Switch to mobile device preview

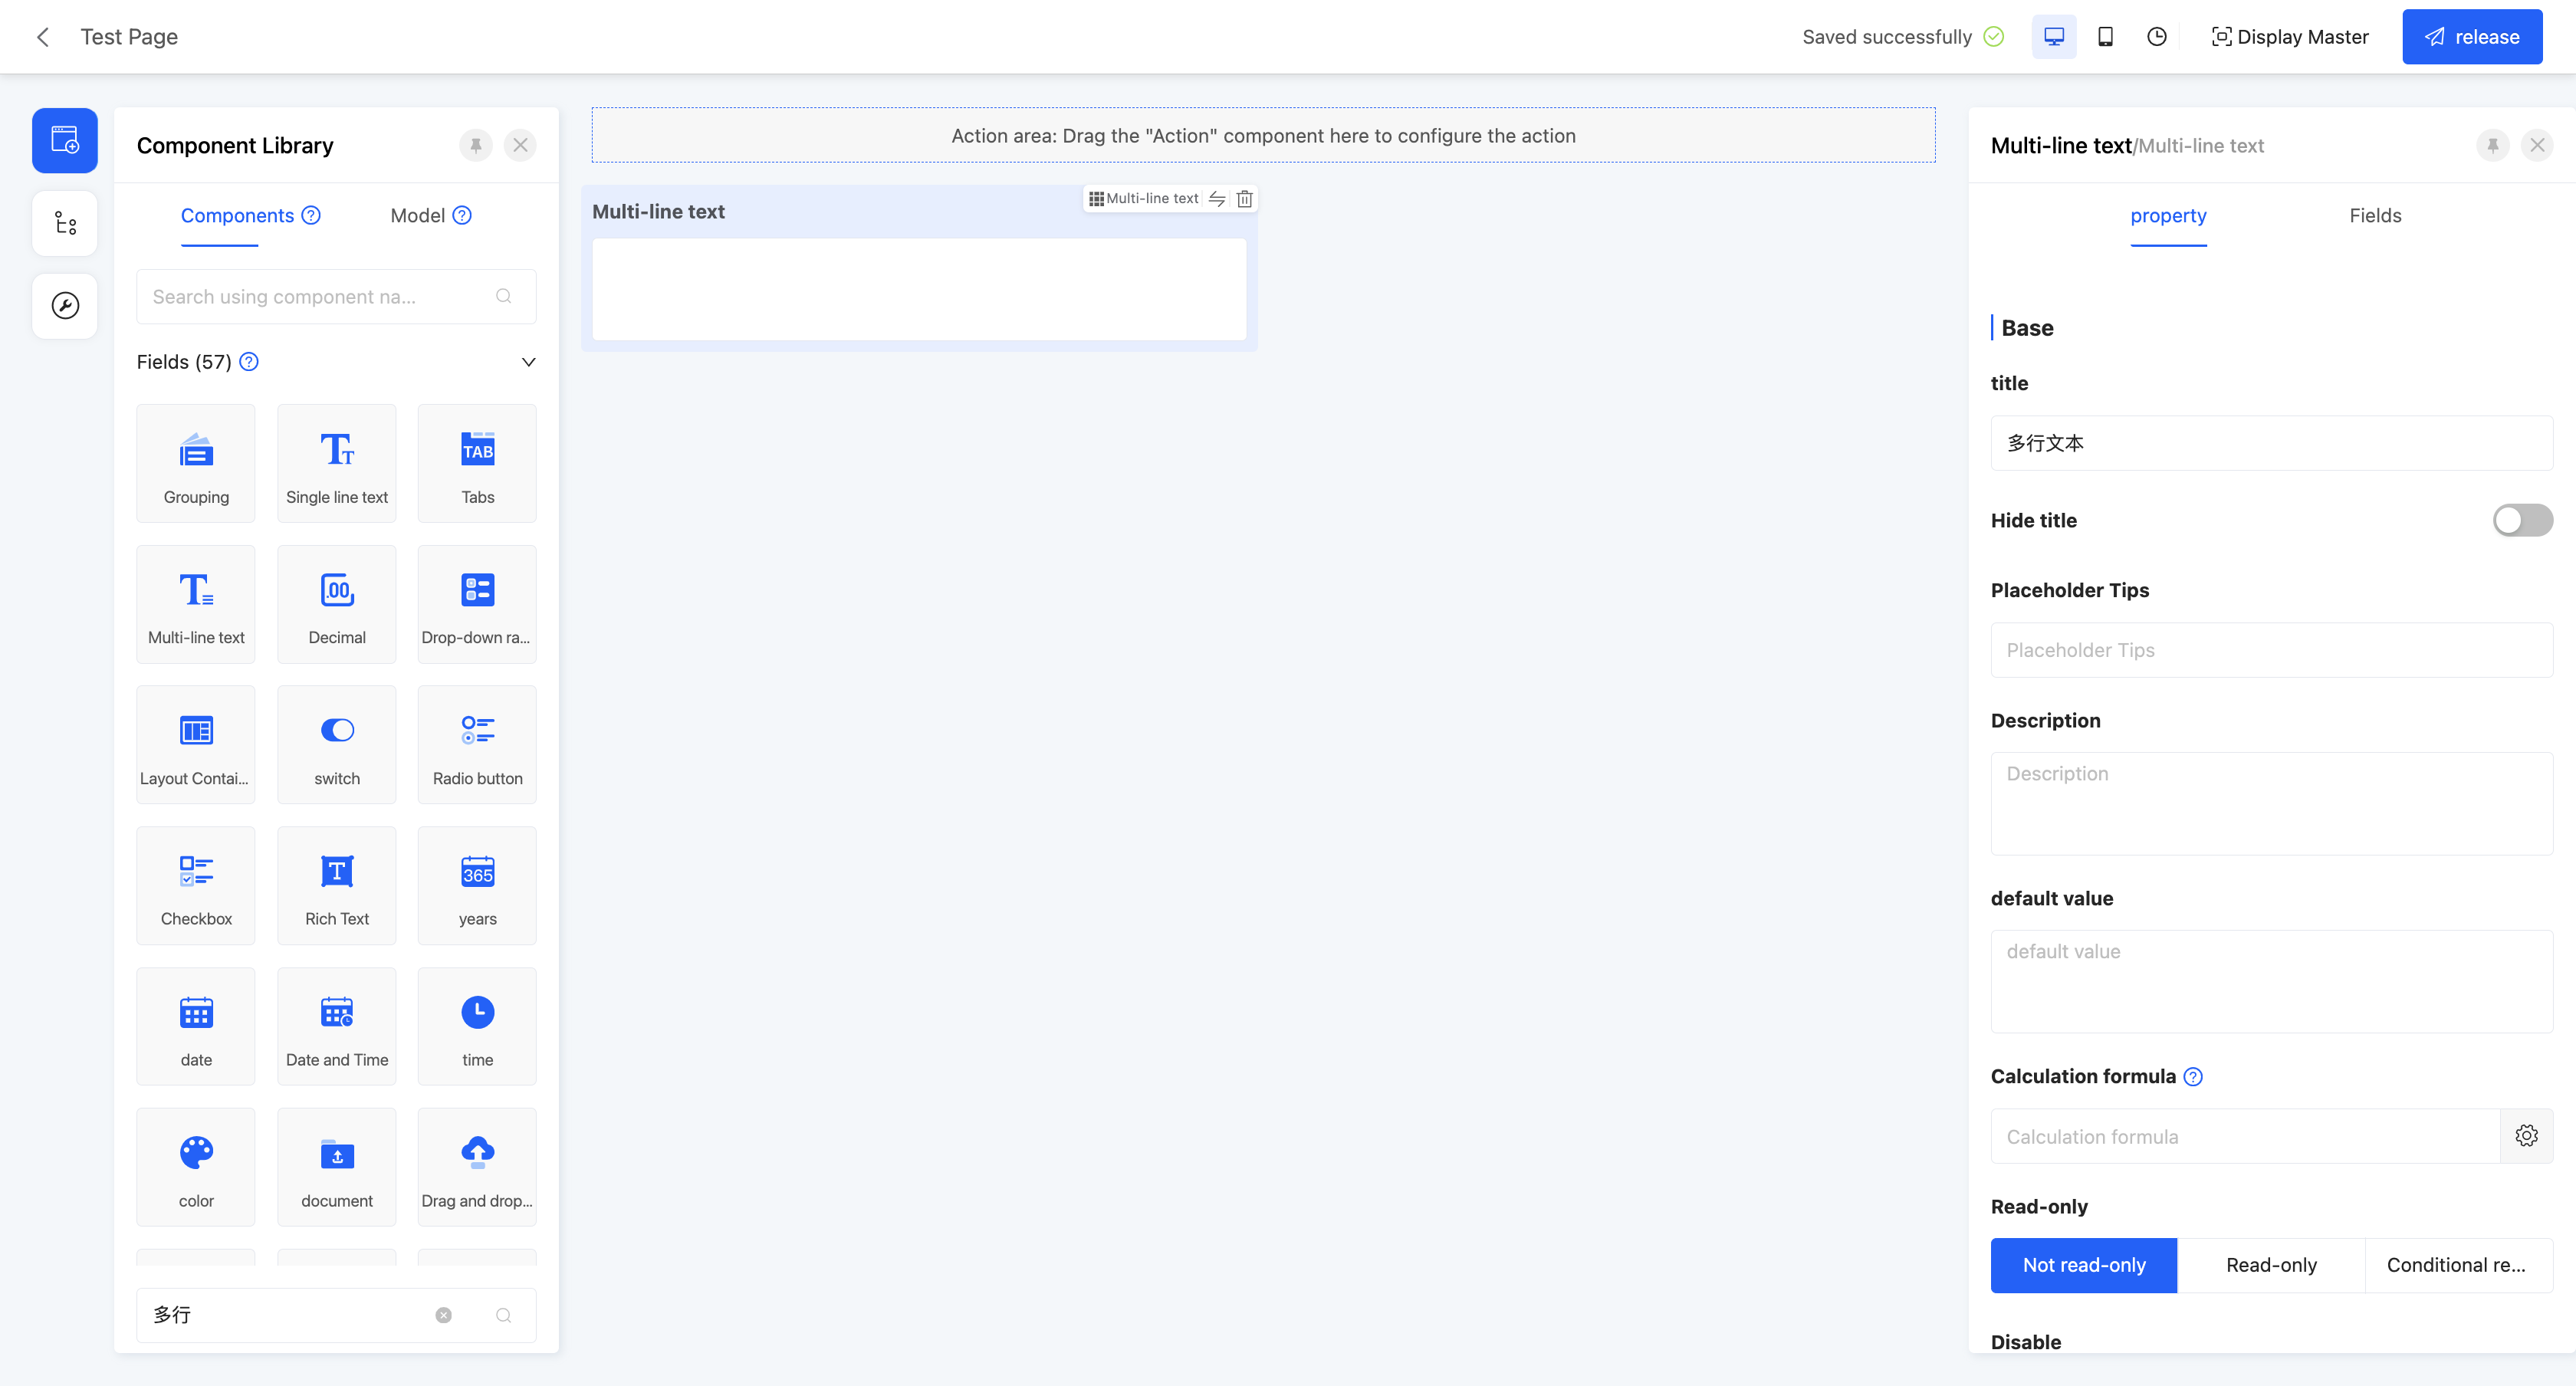pyautogui.click(x=2105, y=37)
